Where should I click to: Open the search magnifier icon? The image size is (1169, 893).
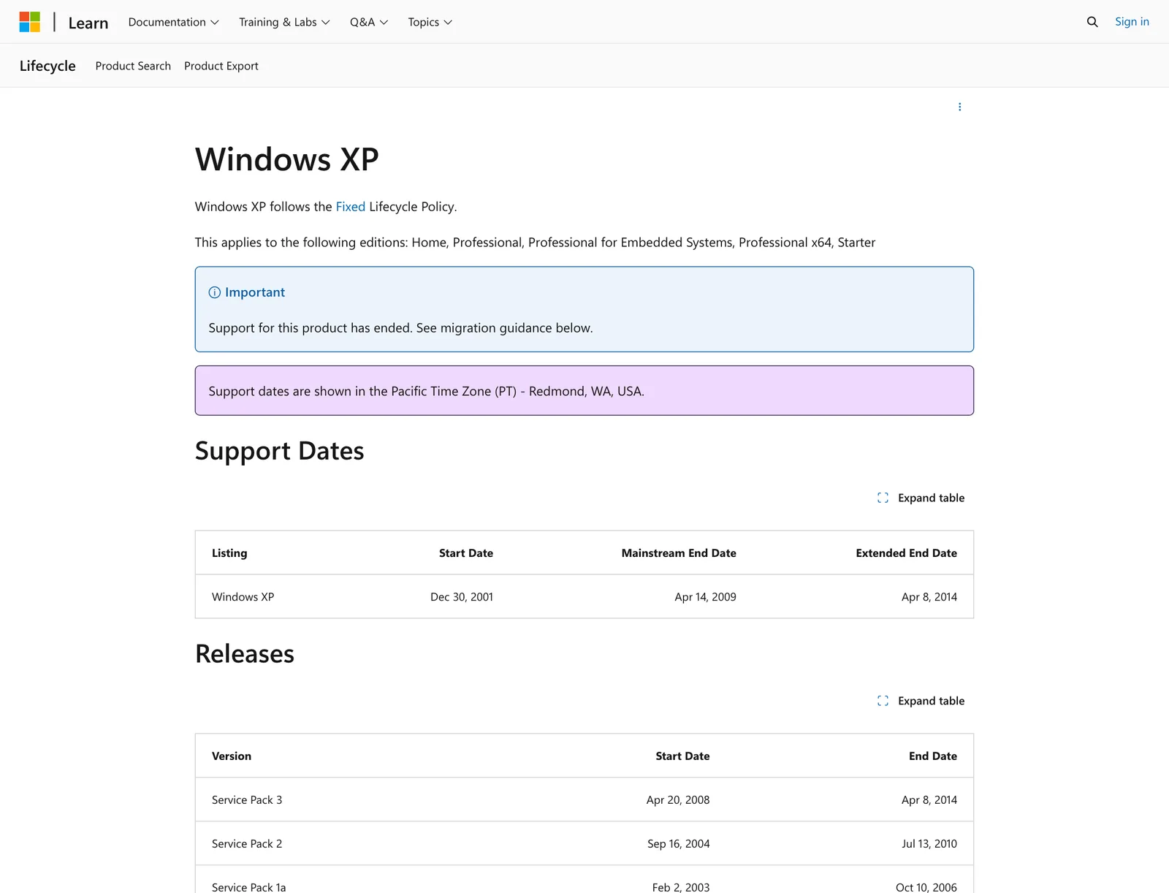(x=1092, y=22)
